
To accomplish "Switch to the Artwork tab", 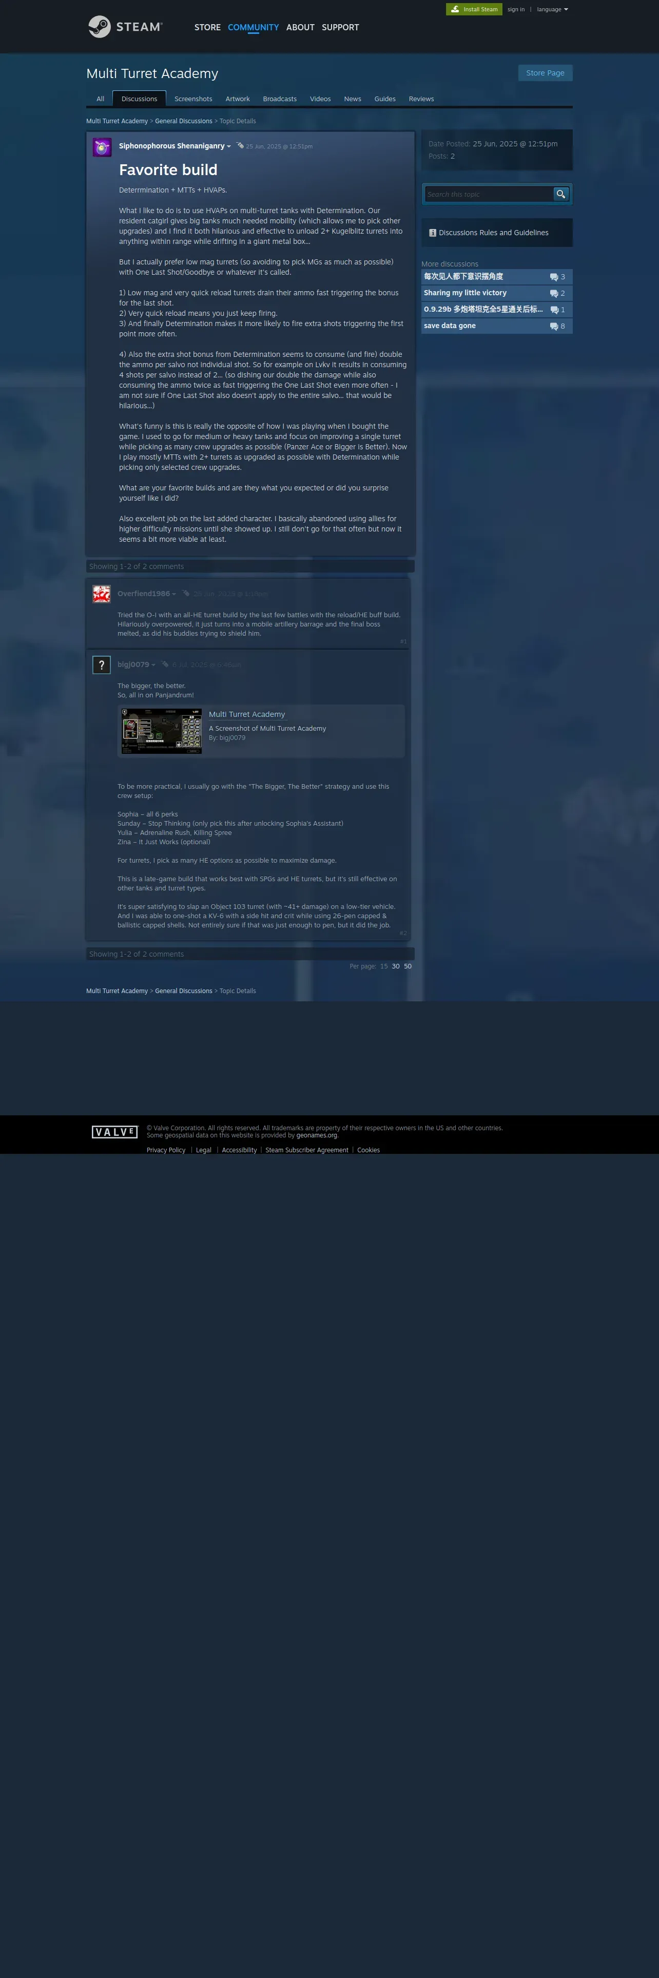I will (238, 99).
